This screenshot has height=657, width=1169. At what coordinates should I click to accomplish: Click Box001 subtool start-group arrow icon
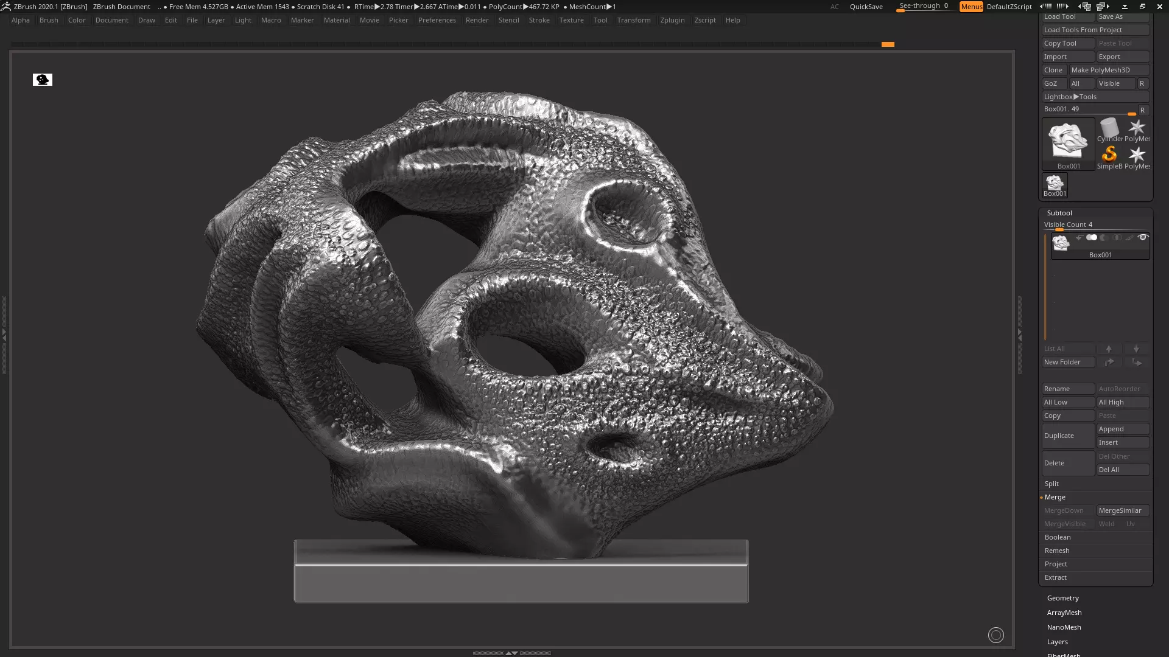(1079, 237)
